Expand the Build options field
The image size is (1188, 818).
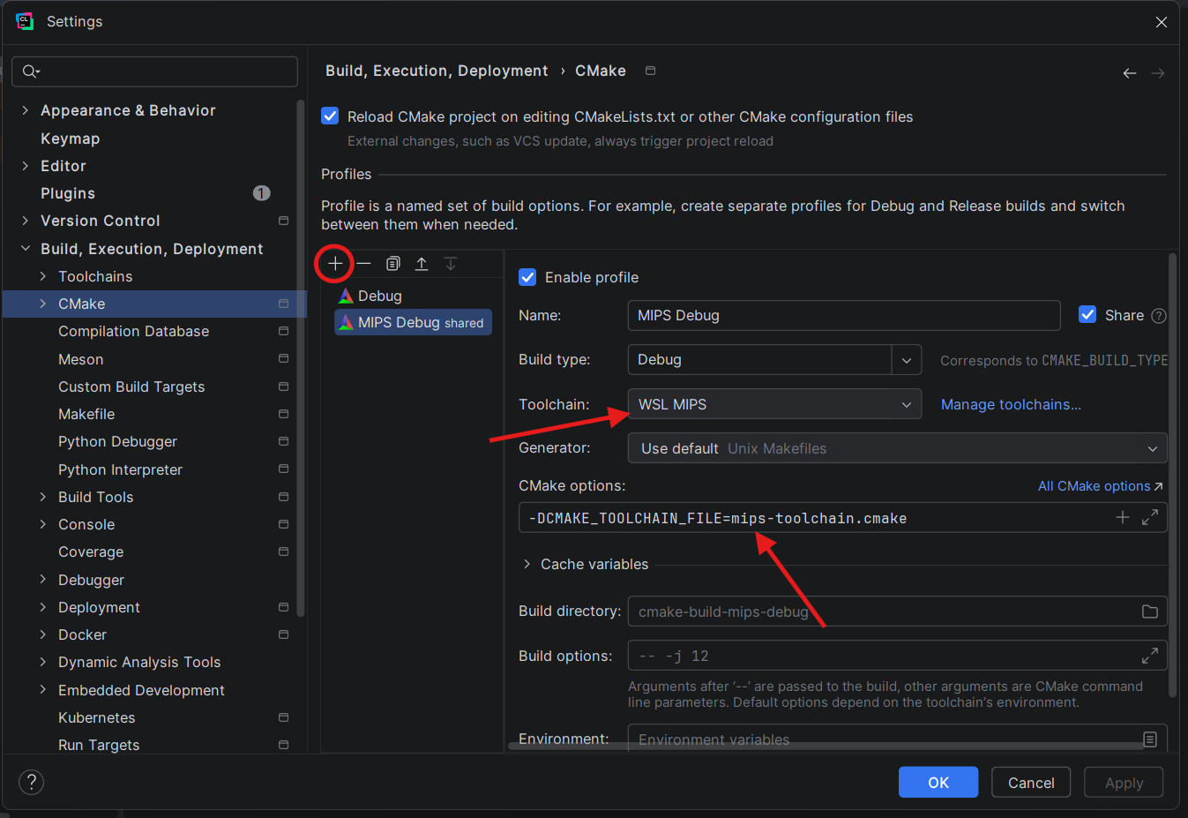tap(1150, 656)
